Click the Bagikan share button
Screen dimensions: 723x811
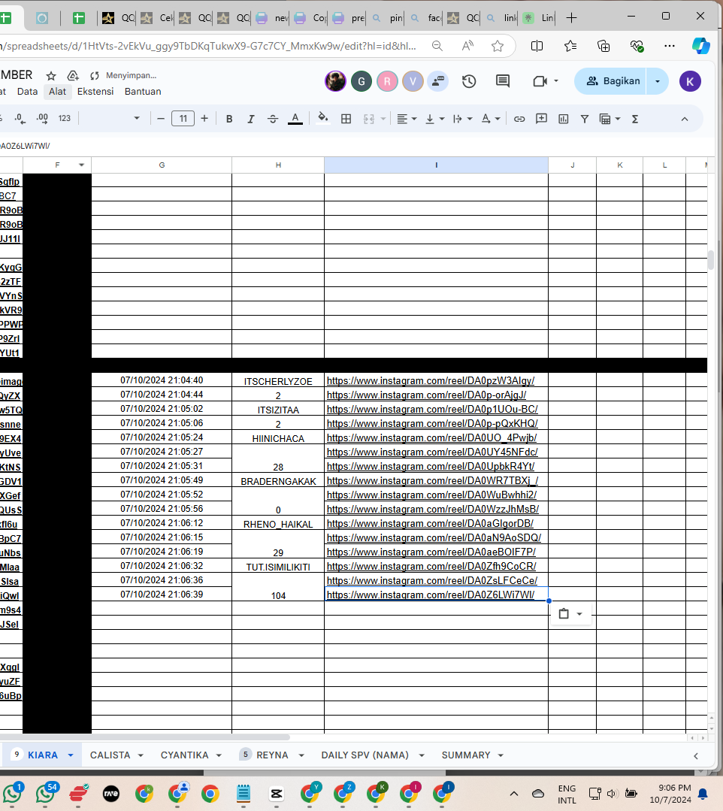[x=613, y=81]
